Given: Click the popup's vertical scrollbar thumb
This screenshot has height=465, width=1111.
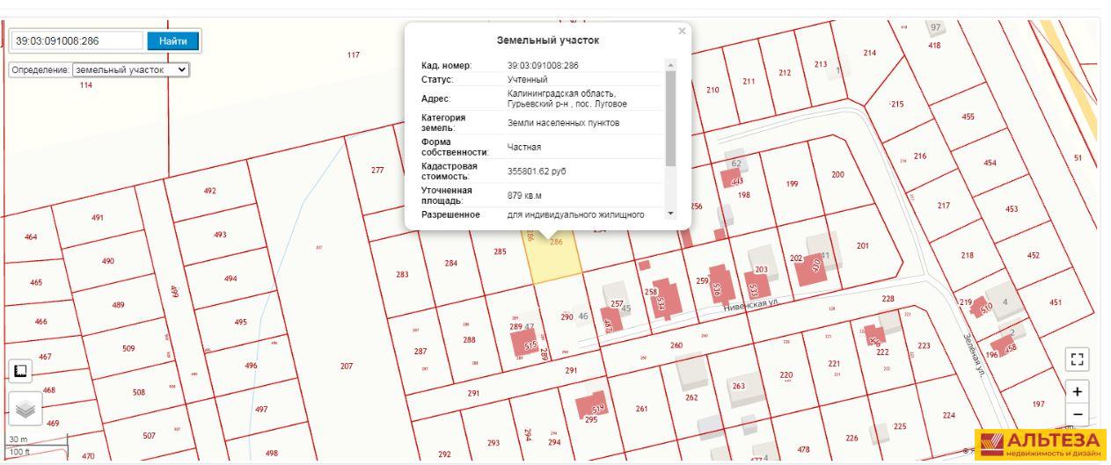Looking at the screenshot, I should (x=670, y=119).
